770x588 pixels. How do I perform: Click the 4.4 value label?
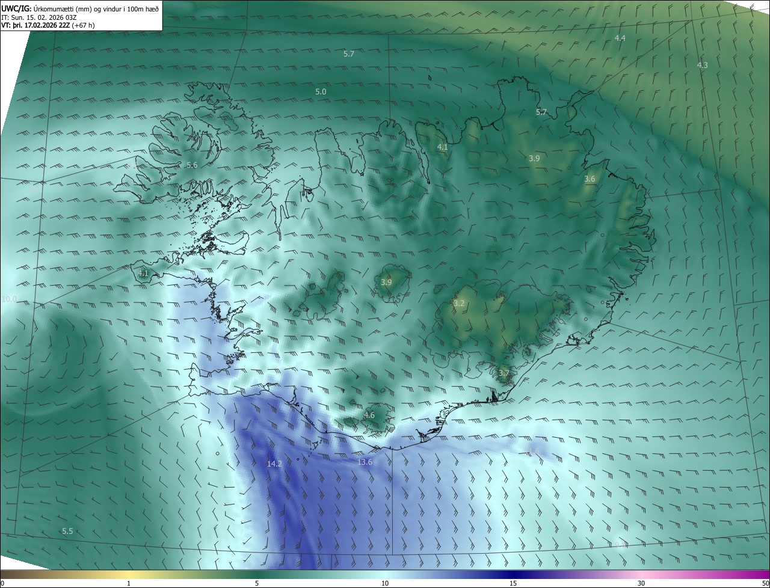point(620,38)
